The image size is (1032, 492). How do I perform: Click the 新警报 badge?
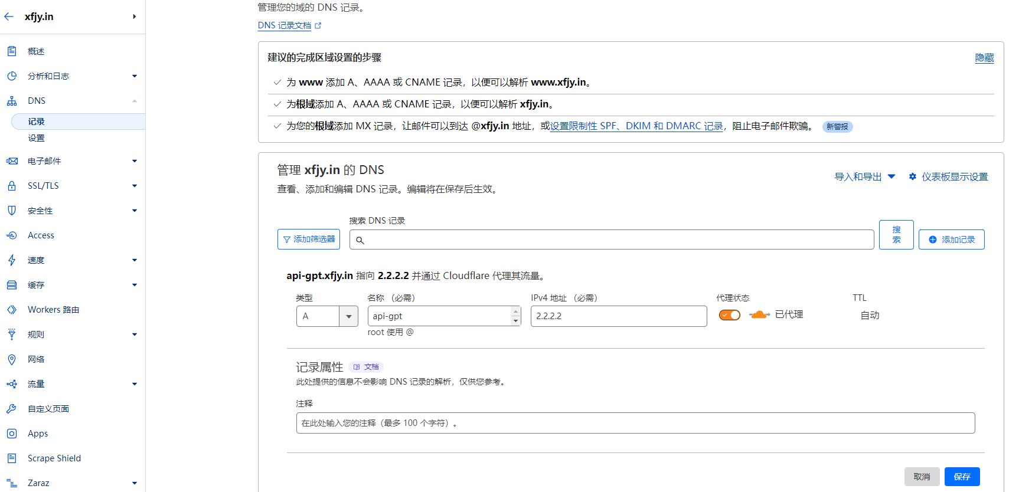(x=837, y=127)
